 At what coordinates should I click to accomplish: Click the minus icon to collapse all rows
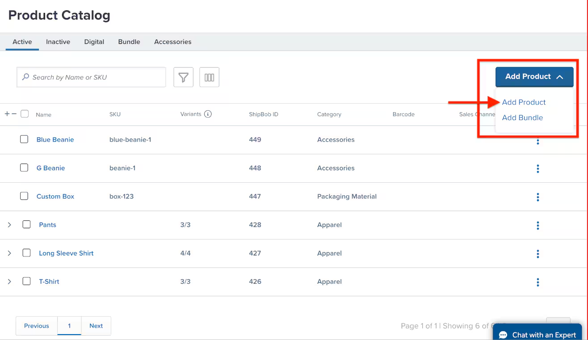(13, 114)
